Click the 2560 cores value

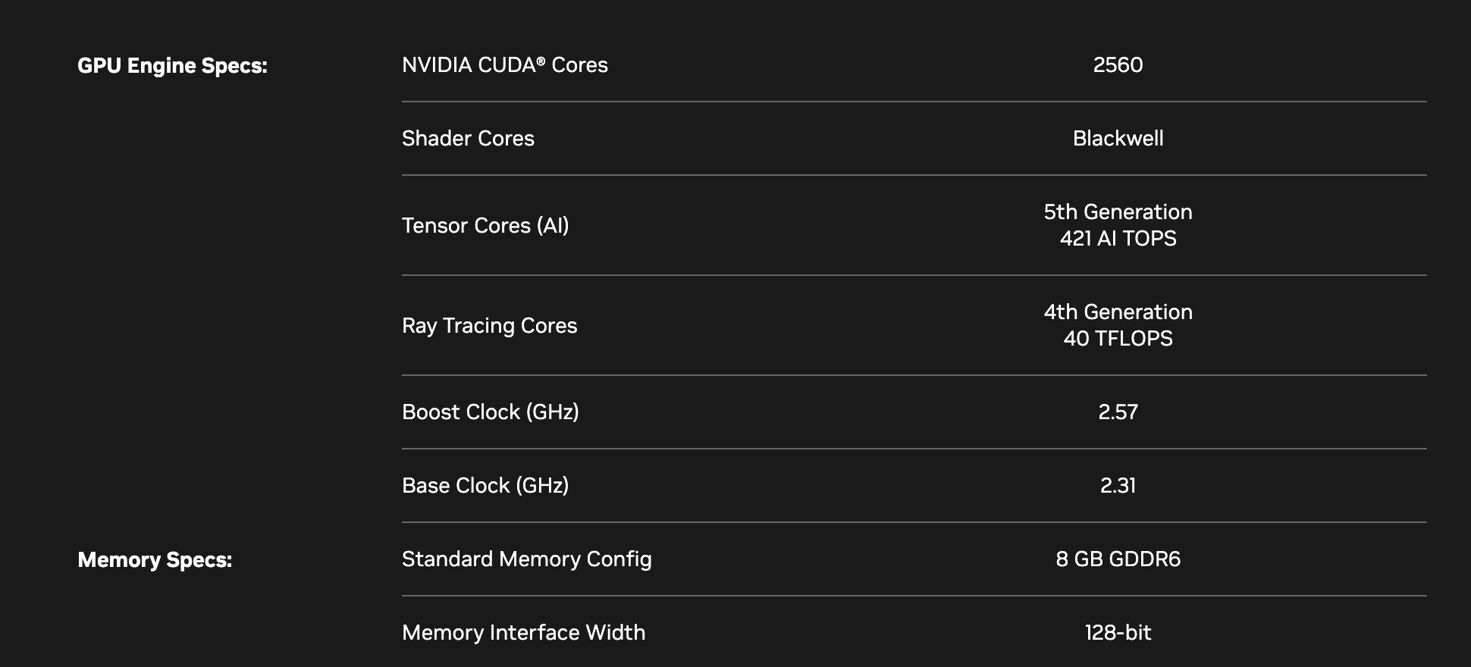tap(1118, 65)
